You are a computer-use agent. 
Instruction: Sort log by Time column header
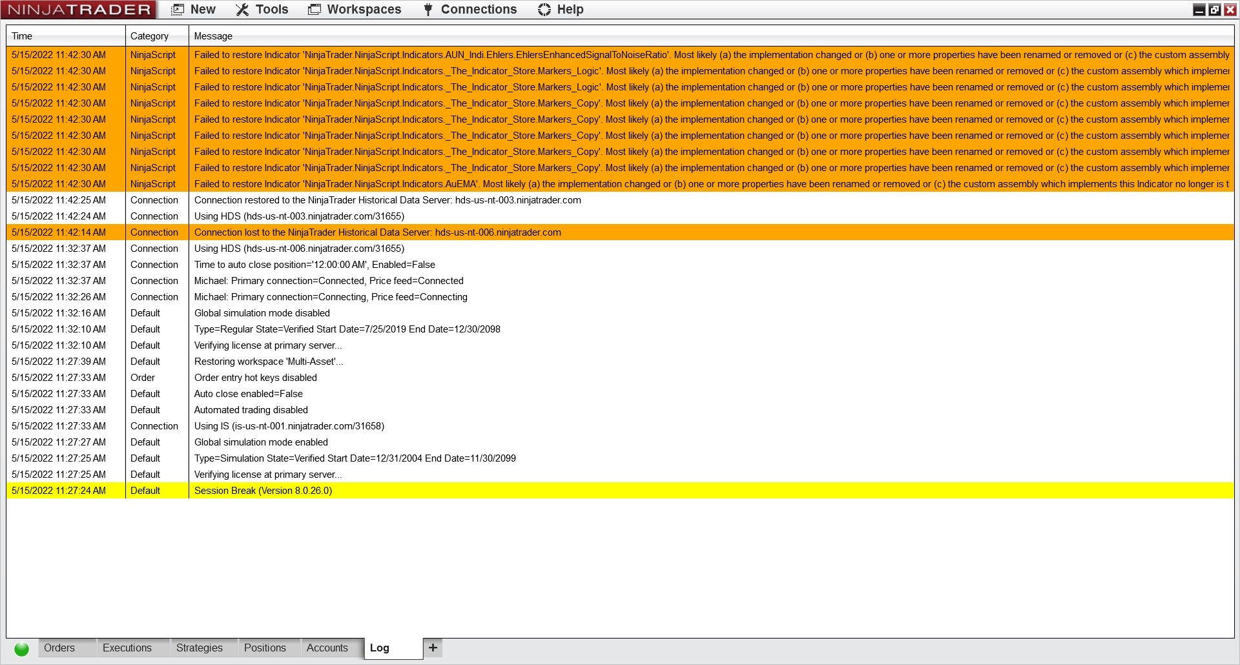coord(65,36)
